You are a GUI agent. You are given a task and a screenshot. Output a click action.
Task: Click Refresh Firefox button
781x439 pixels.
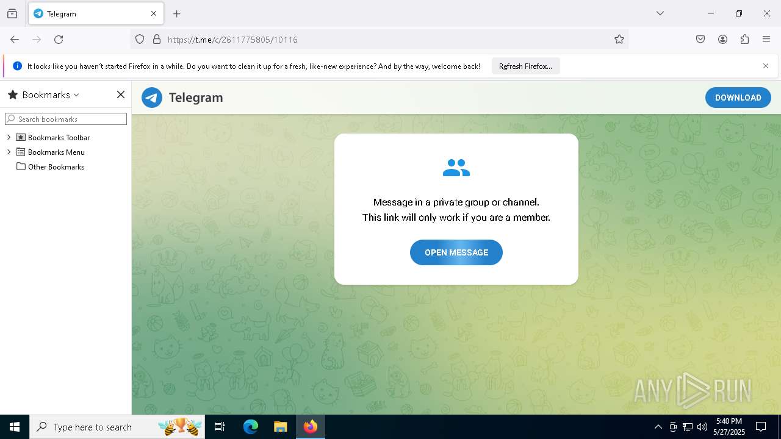point(525,66)
